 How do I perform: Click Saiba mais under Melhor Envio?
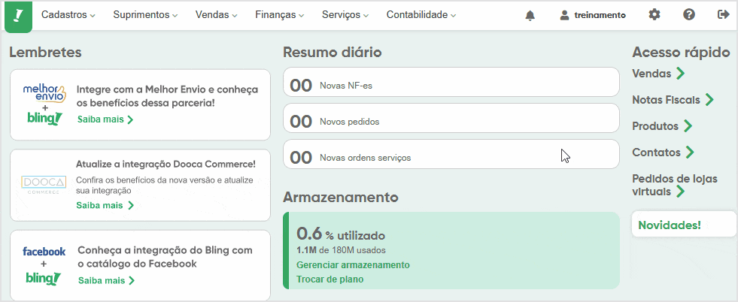pos(105,119)
